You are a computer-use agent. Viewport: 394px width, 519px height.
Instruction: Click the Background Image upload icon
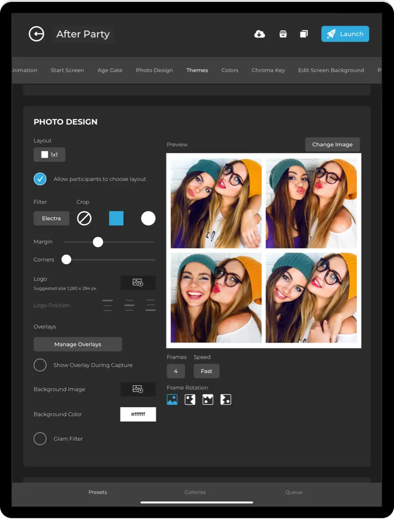[x=138, y=389]
